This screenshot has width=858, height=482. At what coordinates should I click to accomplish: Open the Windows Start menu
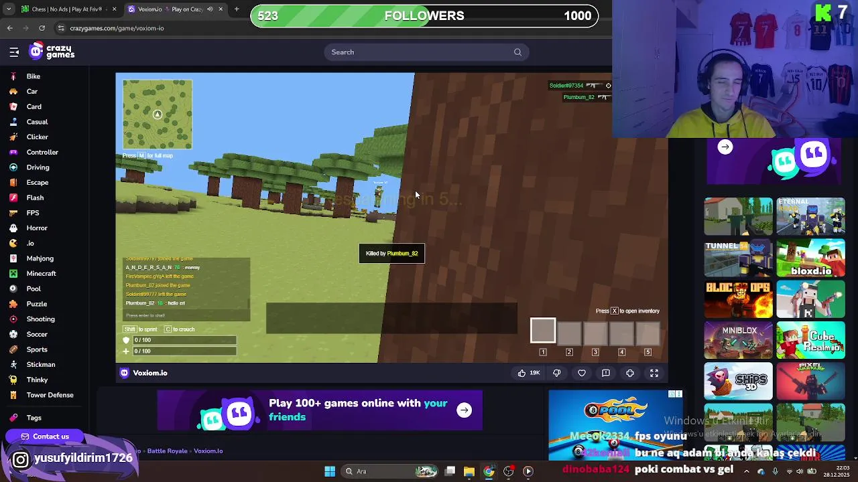coord(330,471)
